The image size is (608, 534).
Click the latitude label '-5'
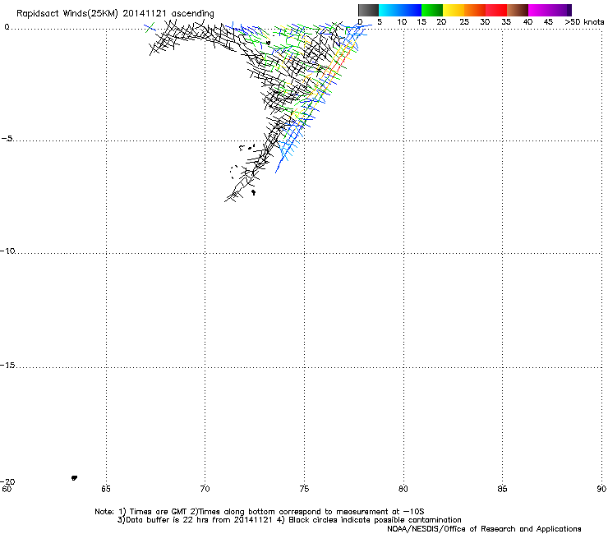click(x=7, y=139)
